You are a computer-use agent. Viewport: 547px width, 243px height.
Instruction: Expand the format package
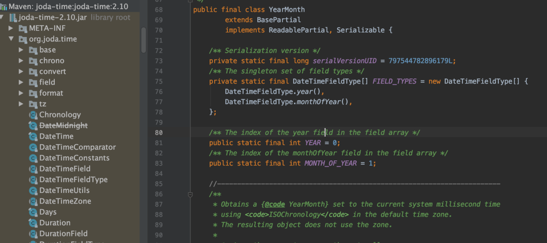click(21, 93)
